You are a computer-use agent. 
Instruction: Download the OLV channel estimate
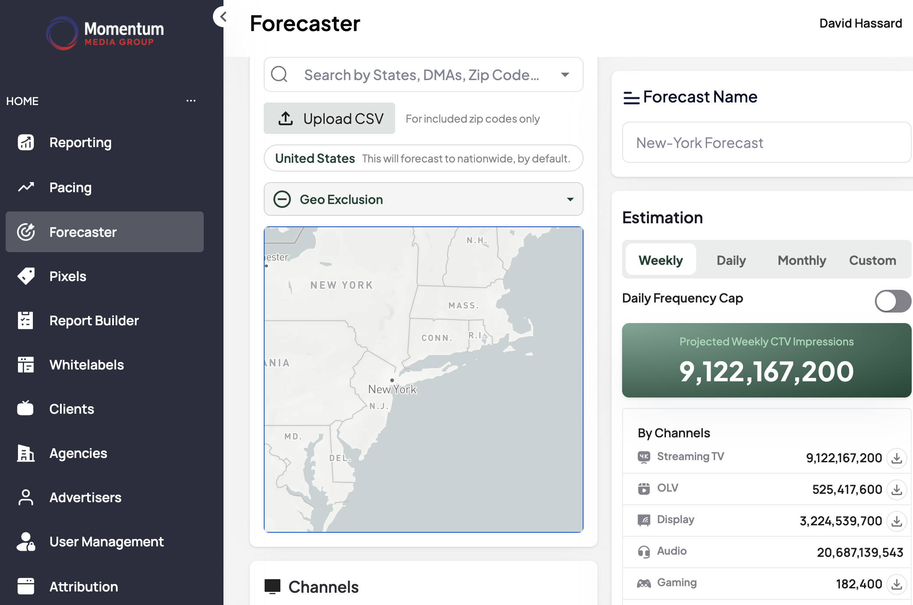pos(896,489)
